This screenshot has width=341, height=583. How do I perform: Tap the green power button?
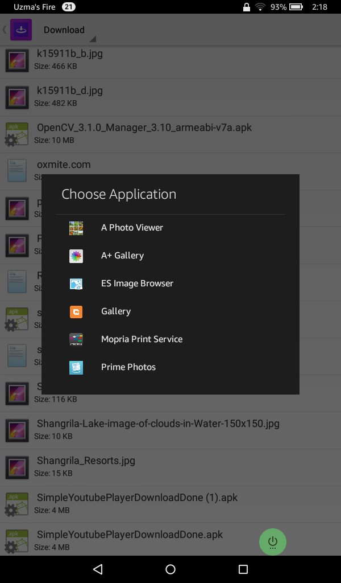point(273,541)
